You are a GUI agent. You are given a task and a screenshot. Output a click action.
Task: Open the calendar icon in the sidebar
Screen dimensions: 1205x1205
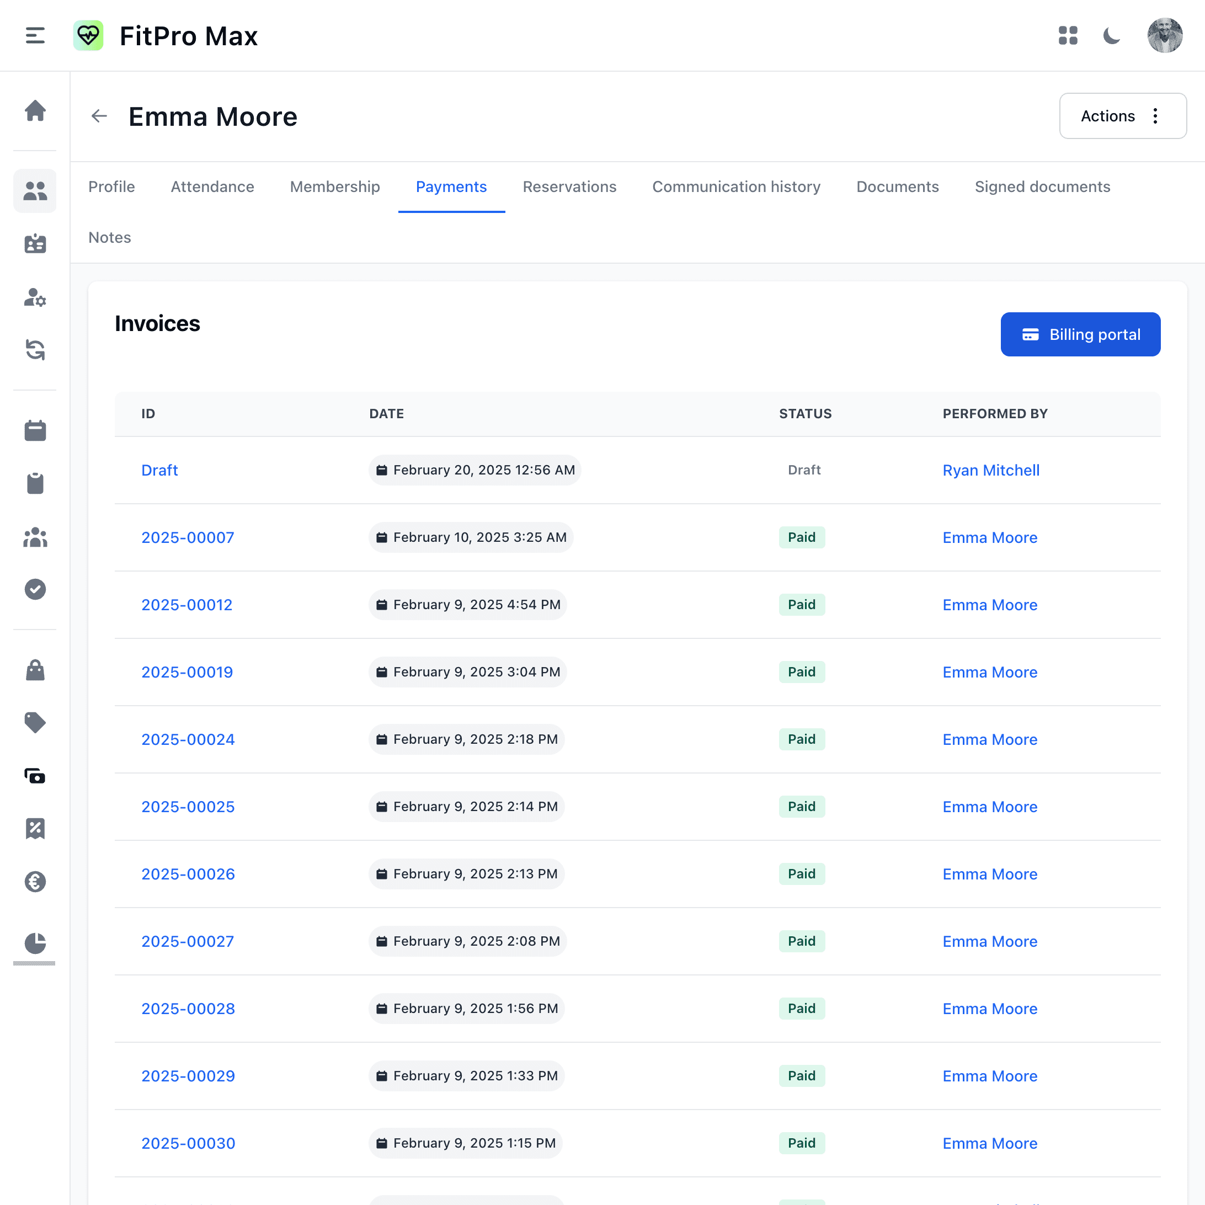tap(35, 430)
